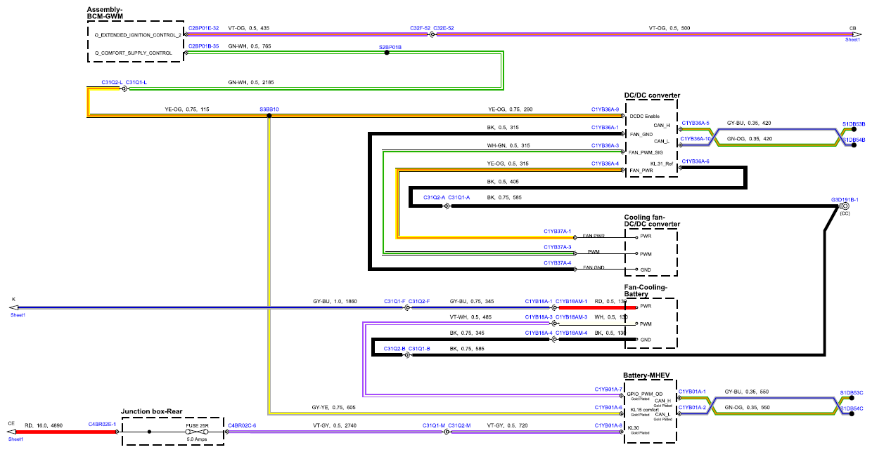Select the Cooling fan-DC/DC converter title
This screenshot has height=452, width=872.
pos(652,221)
